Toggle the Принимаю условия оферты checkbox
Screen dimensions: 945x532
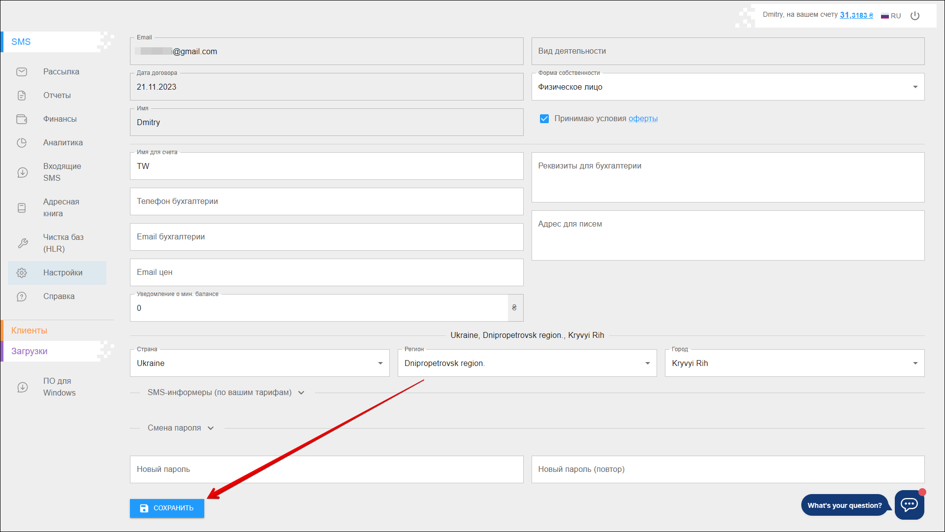544,119
